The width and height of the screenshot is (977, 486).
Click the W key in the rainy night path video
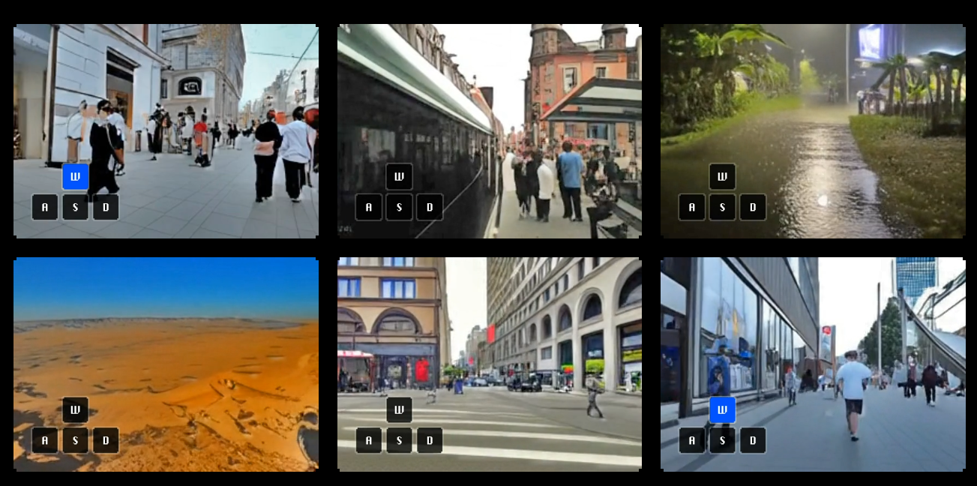(722, 177)
